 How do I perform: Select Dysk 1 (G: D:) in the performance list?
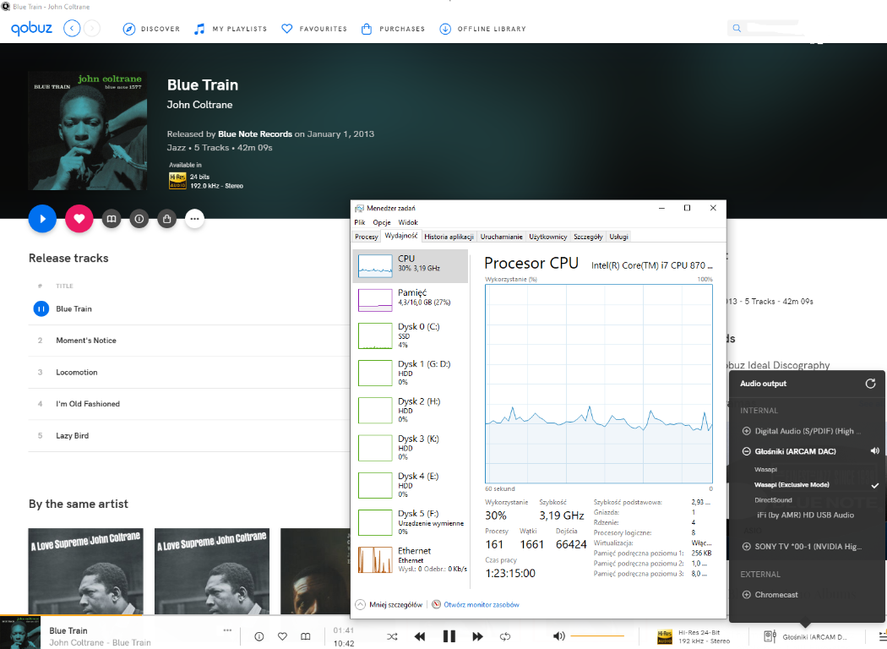click(411, 373)
